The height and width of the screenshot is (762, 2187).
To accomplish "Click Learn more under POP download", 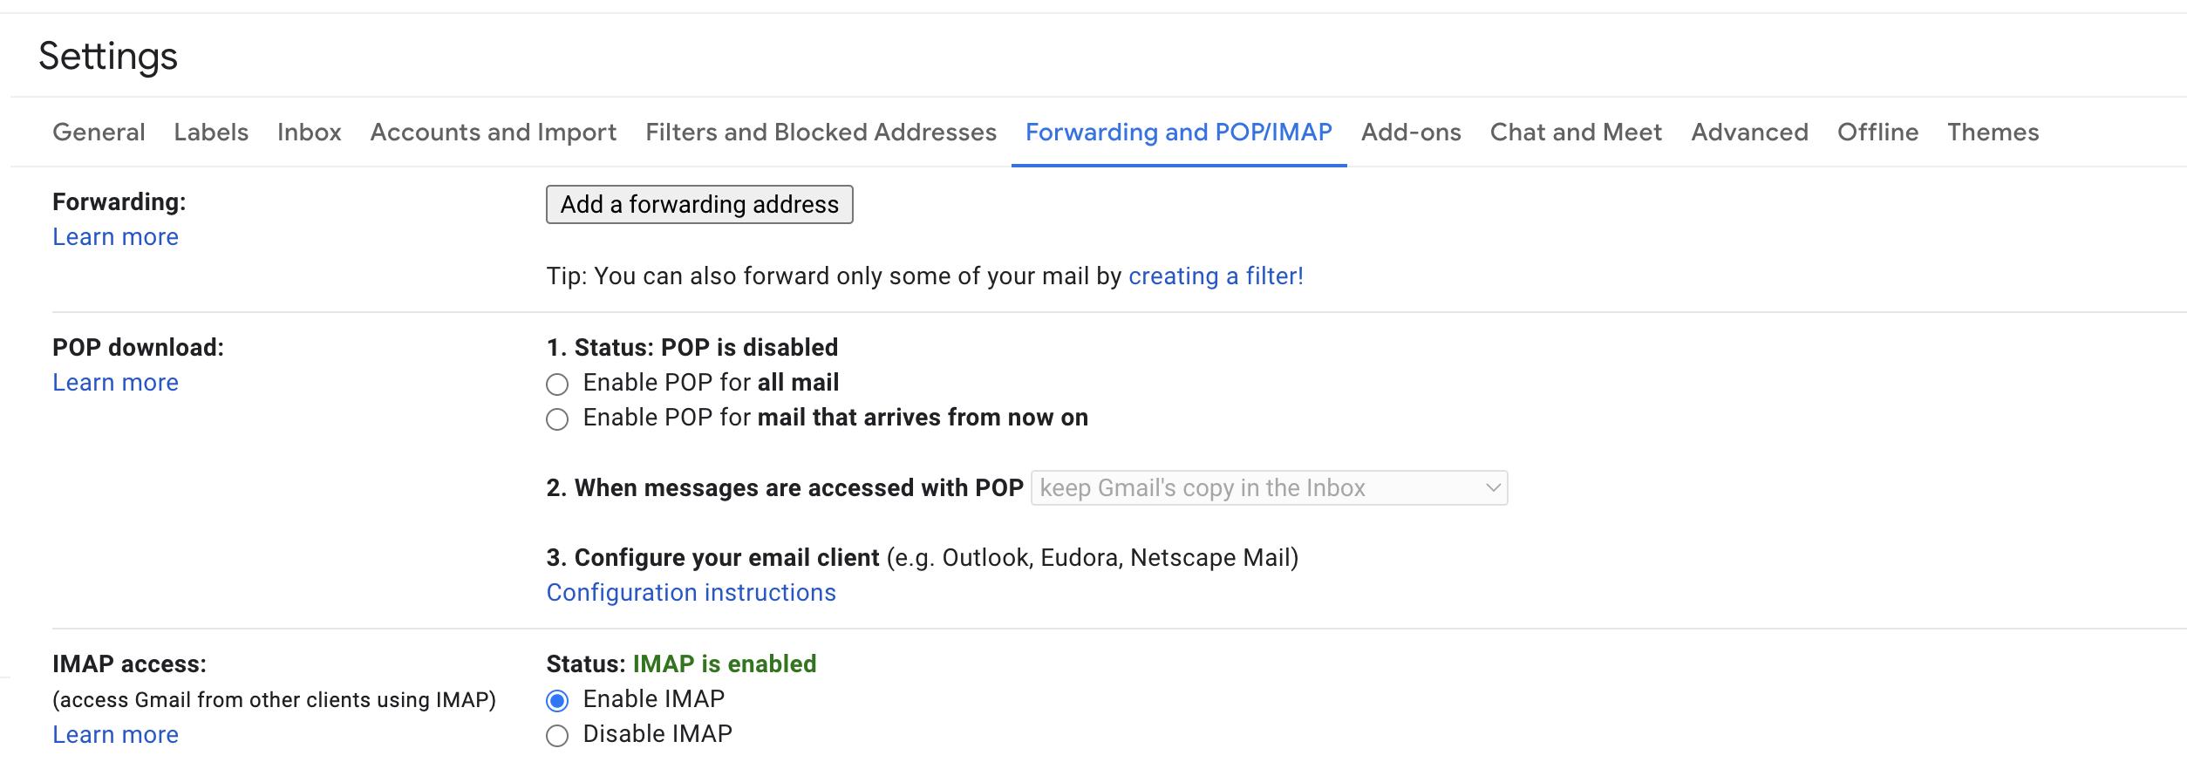I will click(x=115, y=383).
